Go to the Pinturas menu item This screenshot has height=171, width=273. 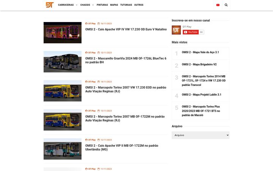pos(102,5)
